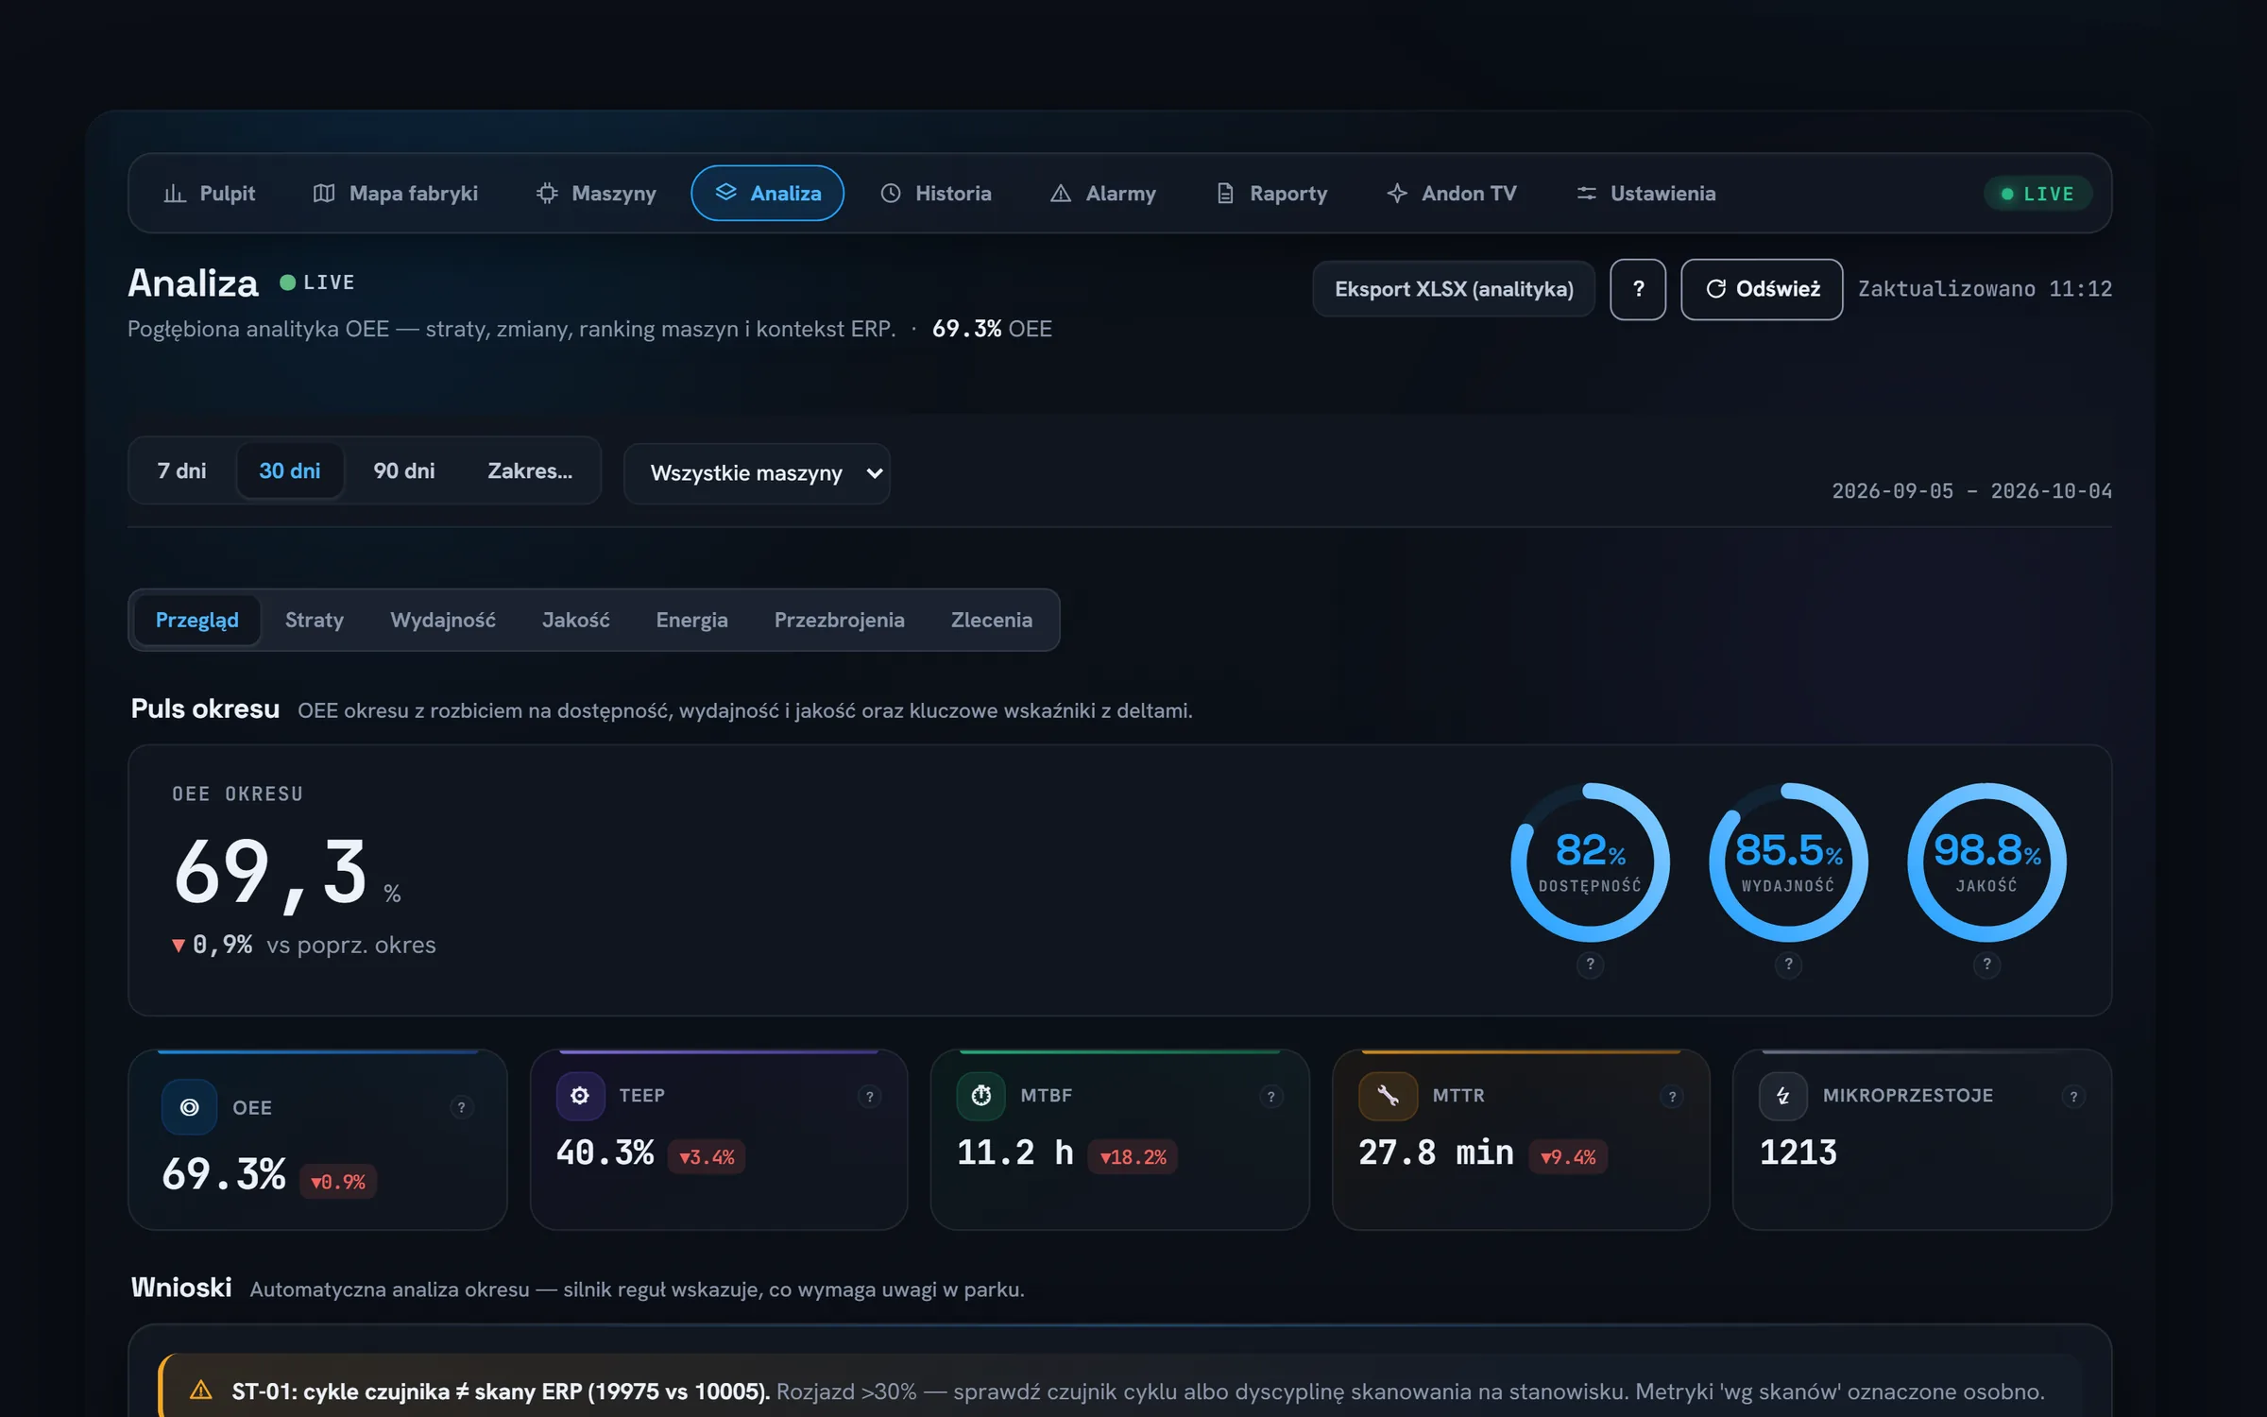Click the MTTR card wrench icon
This screenshot has width=2267, height=1417.
[1388, 1096]
